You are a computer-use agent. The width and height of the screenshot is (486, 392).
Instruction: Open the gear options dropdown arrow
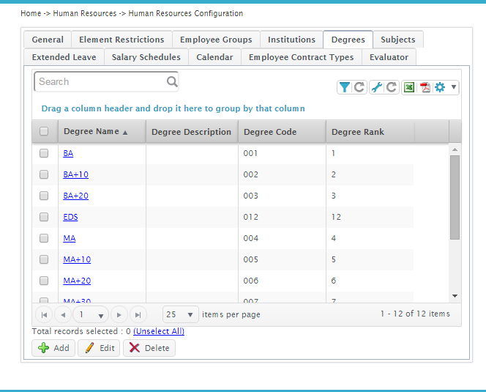point(455,87)
